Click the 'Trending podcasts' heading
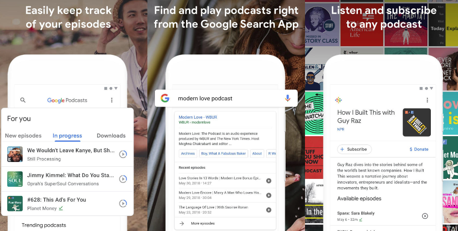Screen dimensions: 458x231 point(44,225)
